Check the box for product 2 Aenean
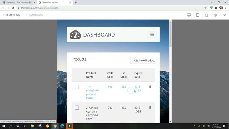 [77, 107]
